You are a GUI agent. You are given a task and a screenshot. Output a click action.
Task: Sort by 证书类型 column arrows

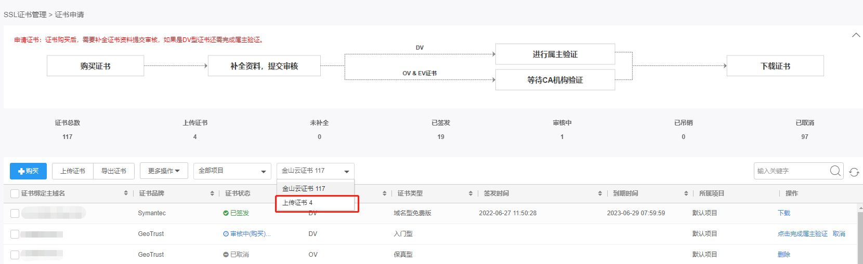pyautogui.click(x=470, y=193)
